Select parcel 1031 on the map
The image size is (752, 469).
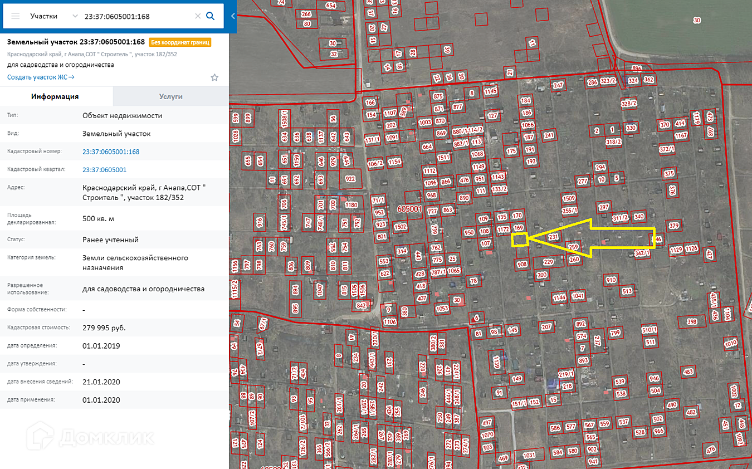529,456
